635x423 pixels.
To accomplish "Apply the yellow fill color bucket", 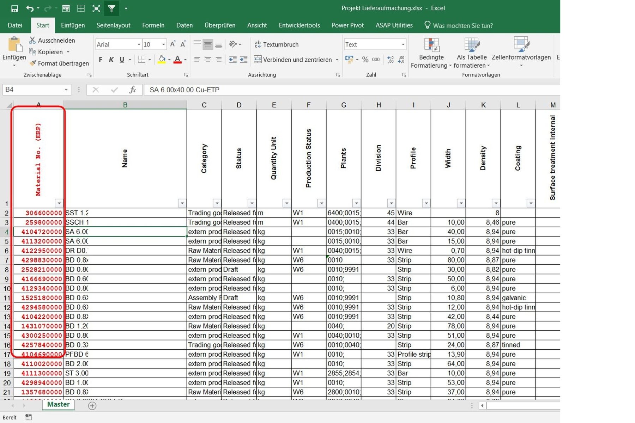I will pos(162,60).
